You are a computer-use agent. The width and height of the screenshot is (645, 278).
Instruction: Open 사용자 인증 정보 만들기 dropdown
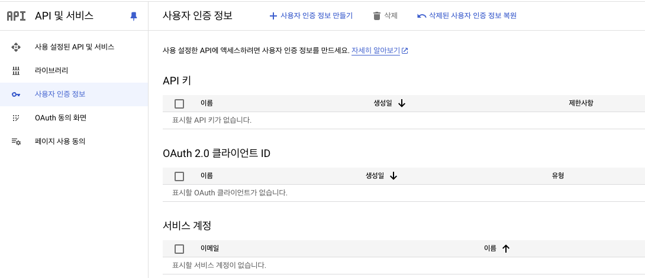311,16
